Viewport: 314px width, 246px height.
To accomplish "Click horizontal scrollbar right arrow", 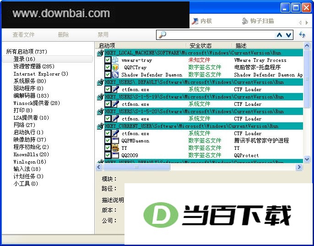I will coord(299,167).
